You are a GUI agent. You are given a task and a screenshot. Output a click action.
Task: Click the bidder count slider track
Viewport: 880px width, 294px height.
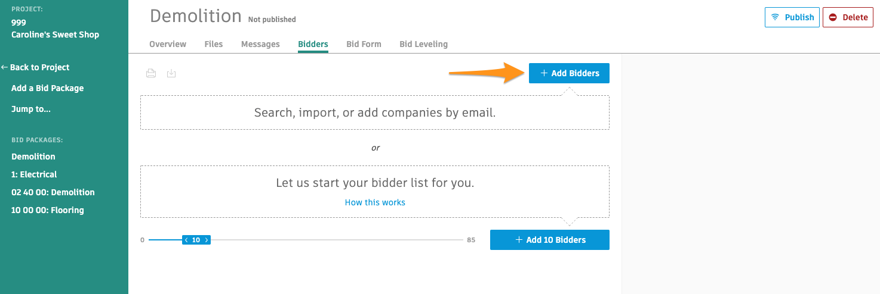click(x=334, y=240)
